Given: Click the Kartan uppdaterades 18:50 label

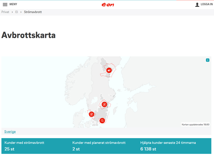Looking at the screenshot, I should coord(195,124).
